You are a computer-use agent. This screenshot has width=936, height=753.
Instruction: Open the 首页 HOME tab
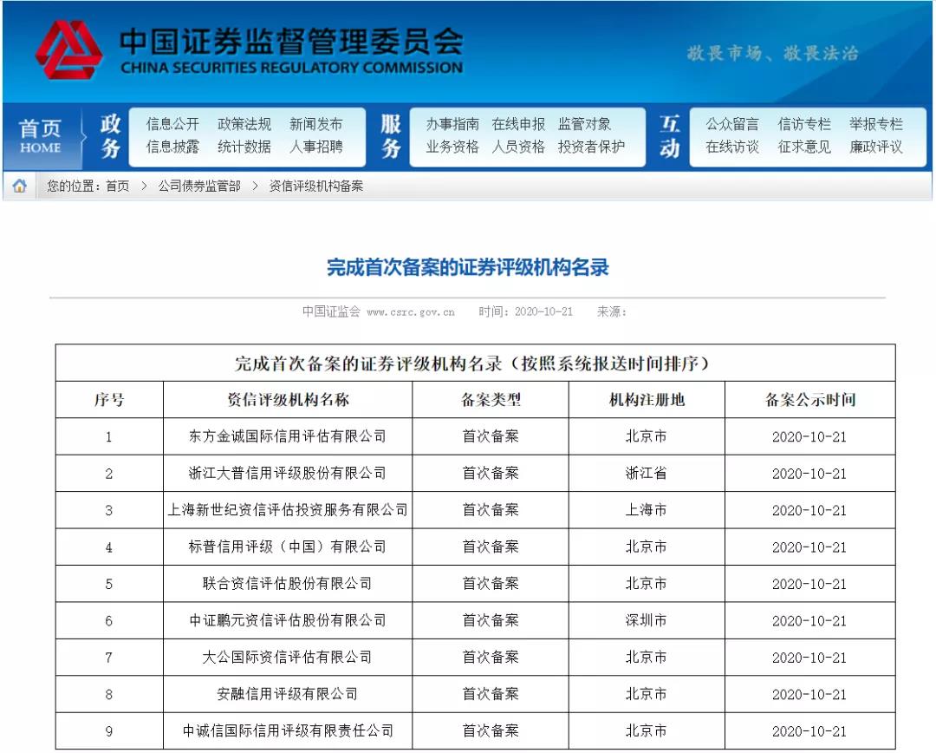(42, 134)
